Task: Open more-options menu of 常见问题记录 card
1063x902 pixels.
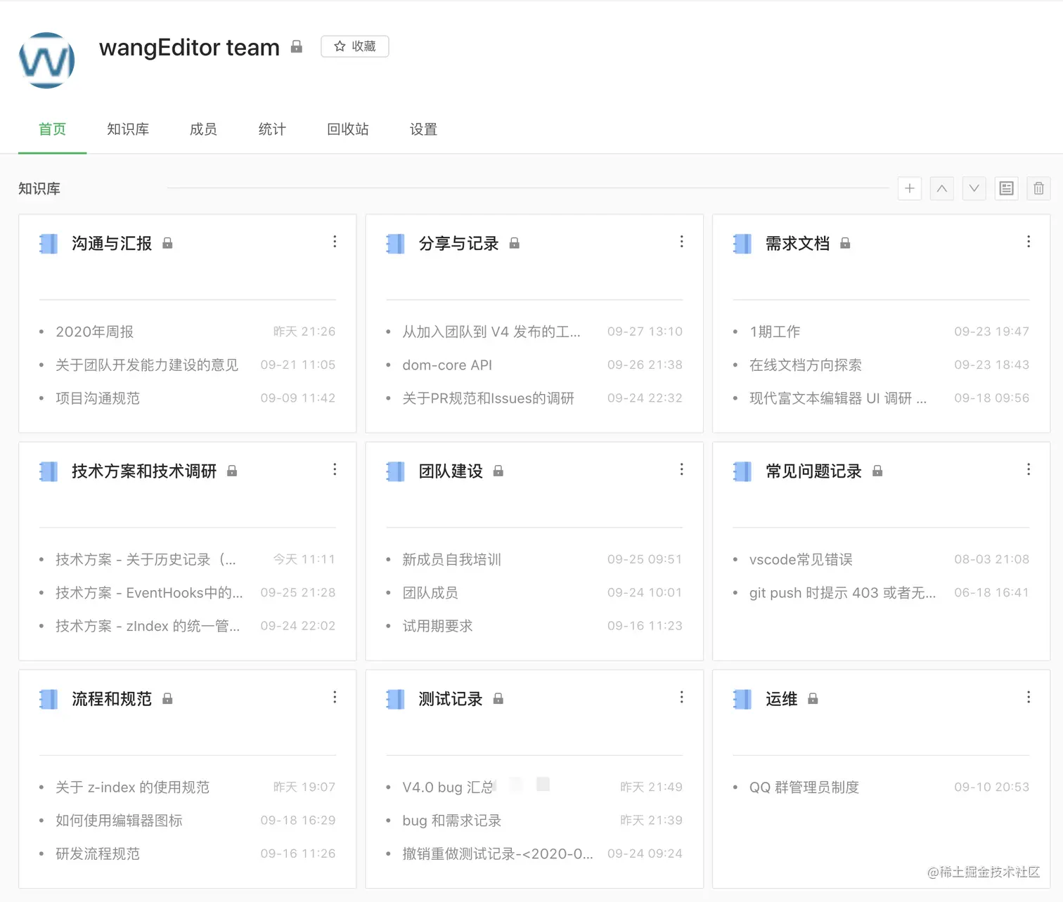Action: (x=1029, y=469)
